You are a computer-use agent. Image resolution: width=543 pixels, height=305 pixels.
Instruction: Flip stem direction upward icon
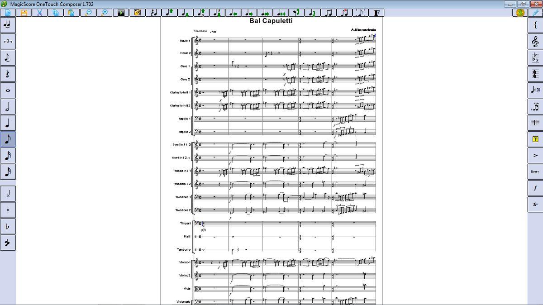point(313,13)
